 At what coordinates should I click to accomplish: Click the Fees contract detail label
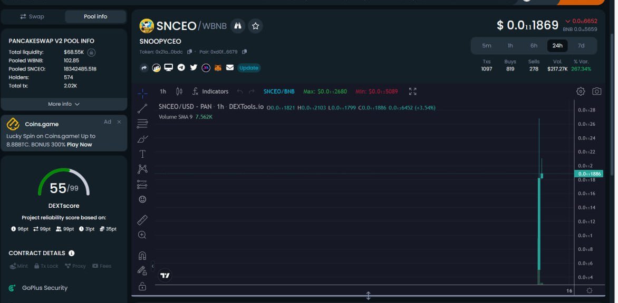coord(102,266)
